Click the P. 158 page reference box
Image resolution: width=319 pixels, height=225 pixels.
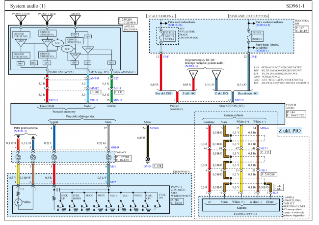point(158,166)
